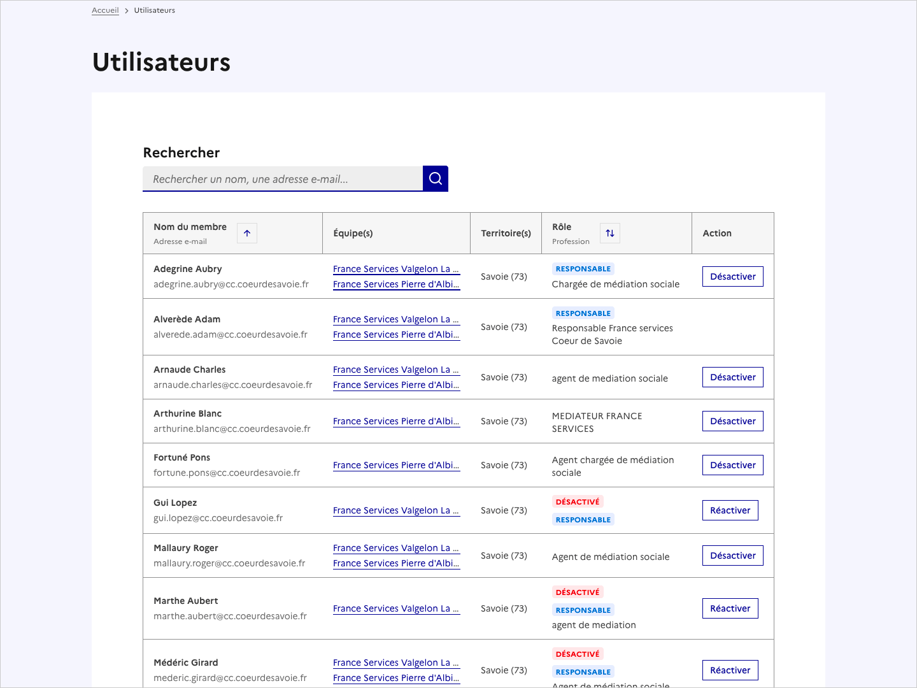
Task: Click the ascending sort arrow on Nom du membre
Action: coord(246,233)
